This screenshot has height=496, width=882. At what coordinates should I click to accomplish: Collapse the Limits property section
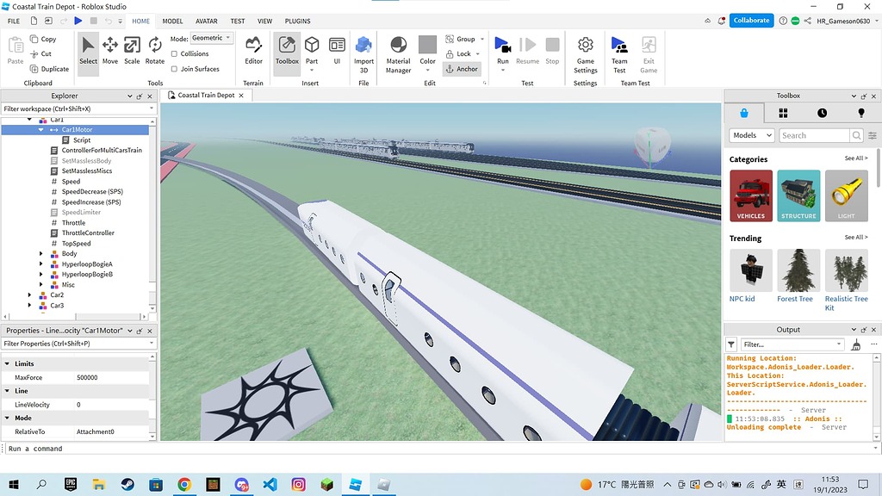tap(7, 364)
